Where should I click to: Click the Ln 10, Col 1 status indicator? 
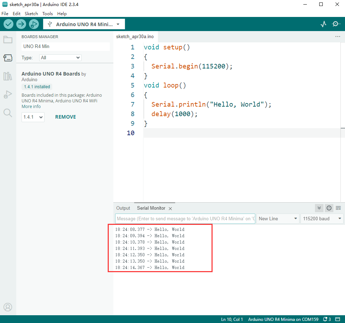[x=232, y=319]
